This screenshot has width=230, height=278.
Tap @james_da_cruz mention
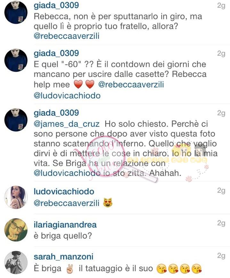click(67, 124)
